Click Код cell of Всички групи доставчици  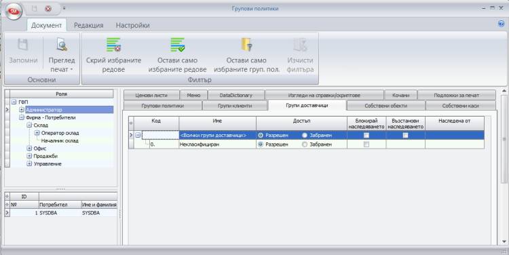(x=160, y=135)
